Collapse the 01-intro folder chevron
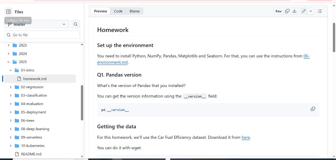This screenshot has width=336, height=160. click(11, 71)
